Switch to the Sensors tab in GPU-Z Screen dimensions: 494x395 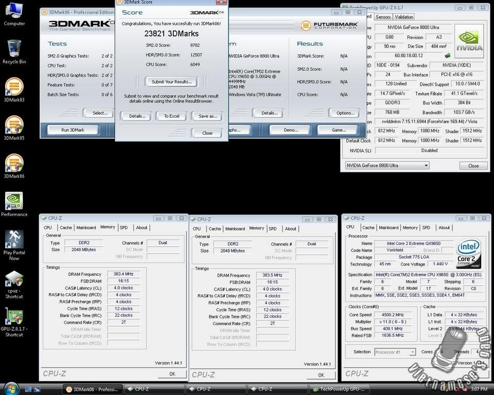point(383,17)
